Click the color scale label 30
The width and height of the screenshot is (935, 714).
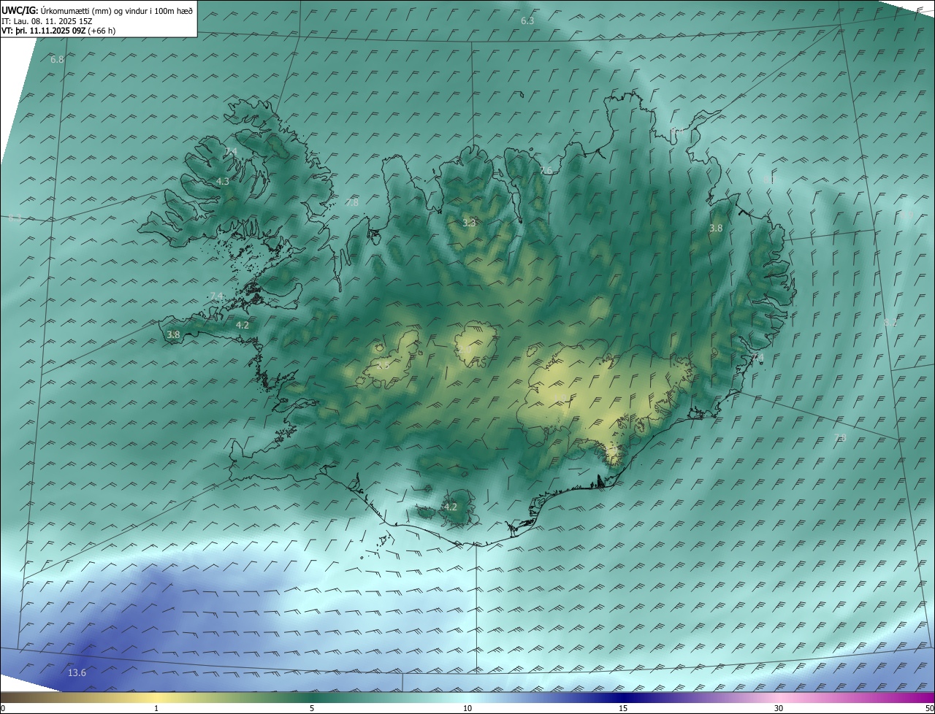tap(779, 708)
